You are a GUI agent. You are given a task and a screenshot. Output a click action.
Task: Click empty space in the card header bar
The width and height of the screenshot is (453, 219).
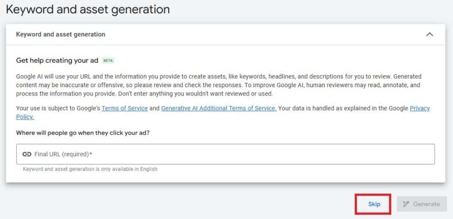click(x=260, y=35)
